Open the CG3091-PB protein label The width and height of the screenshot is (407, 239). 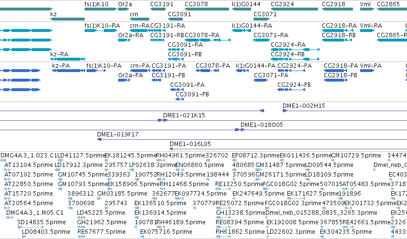pyautogui.click(x=192, y=94)
